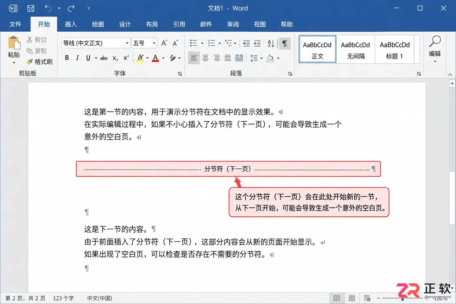This screenshot has height=304, width=456.
Task: Switch to the 引用 tab
Action: [179, 24]
